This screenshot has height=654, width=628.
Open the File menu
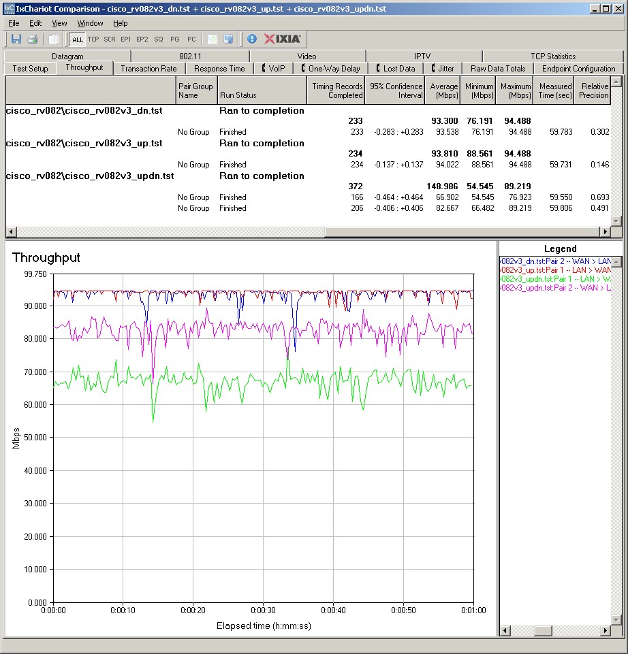point(14,23)
